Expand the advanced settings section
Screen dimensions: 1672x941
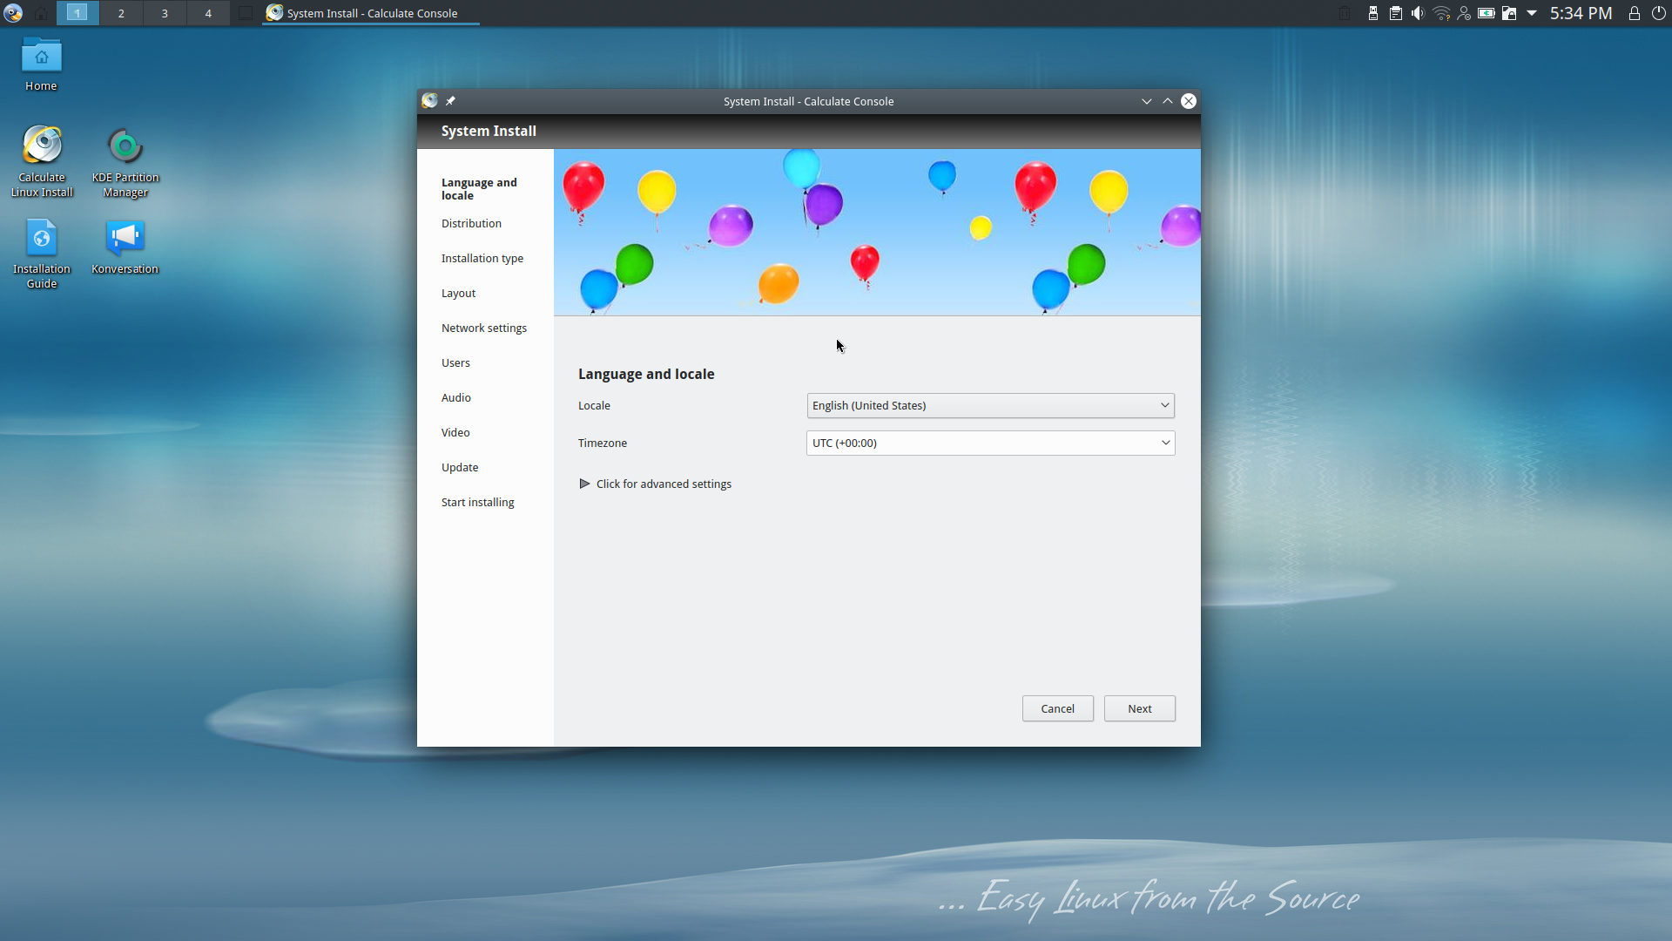coord(655,483)
